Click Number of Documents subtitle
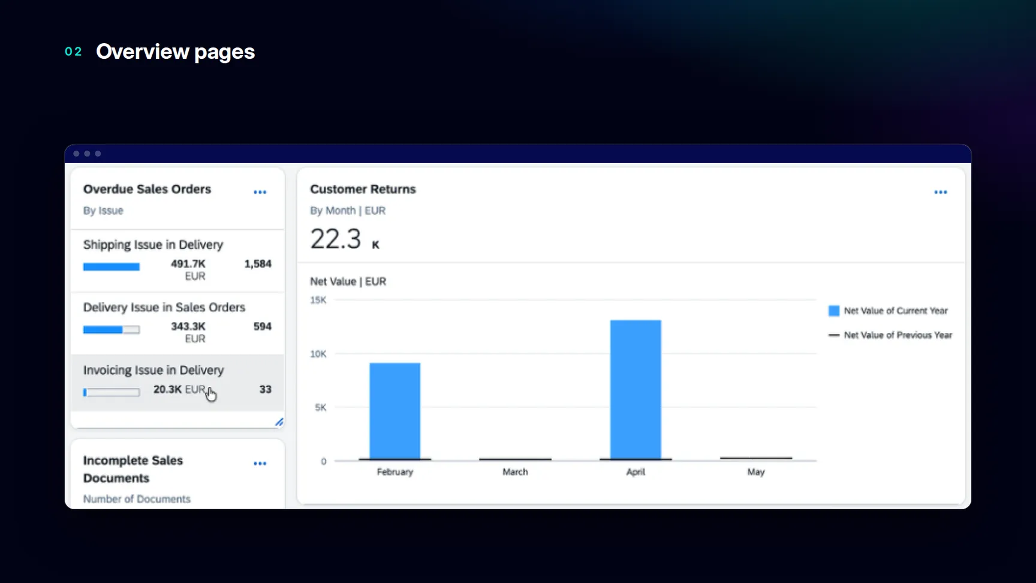The image size is (1036, 583). [137, 499]
